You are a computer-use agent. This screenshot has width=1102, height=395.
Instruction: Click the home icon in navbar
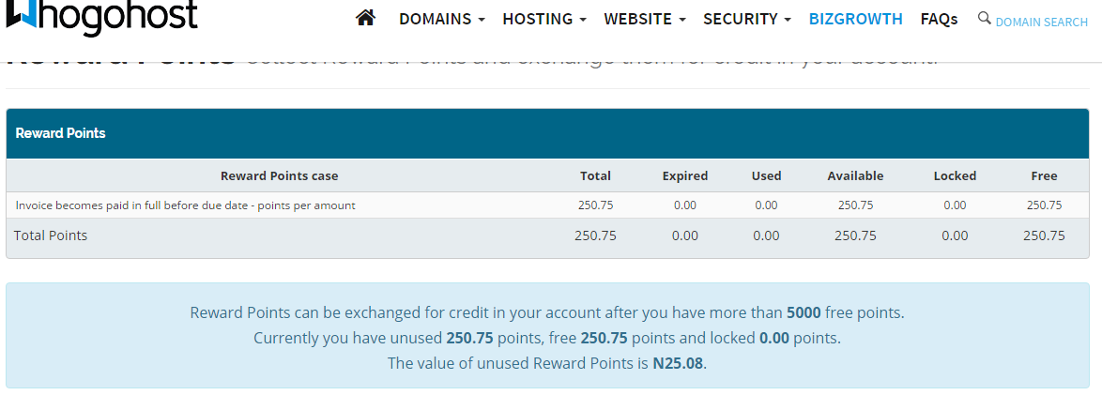coord(365,18)
